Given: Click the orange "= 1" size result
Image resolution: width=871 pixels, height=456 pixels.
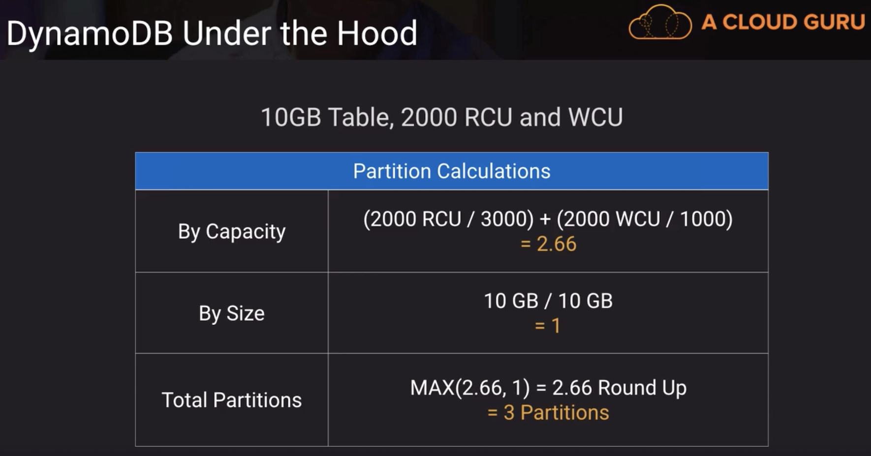Looking at the screenshot, I should point(548,326).
